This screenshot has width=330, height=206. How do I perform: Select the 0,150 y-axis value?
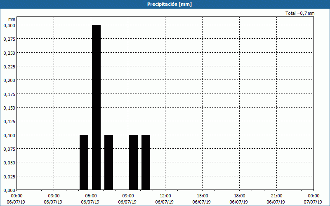[x=9, y=108]
